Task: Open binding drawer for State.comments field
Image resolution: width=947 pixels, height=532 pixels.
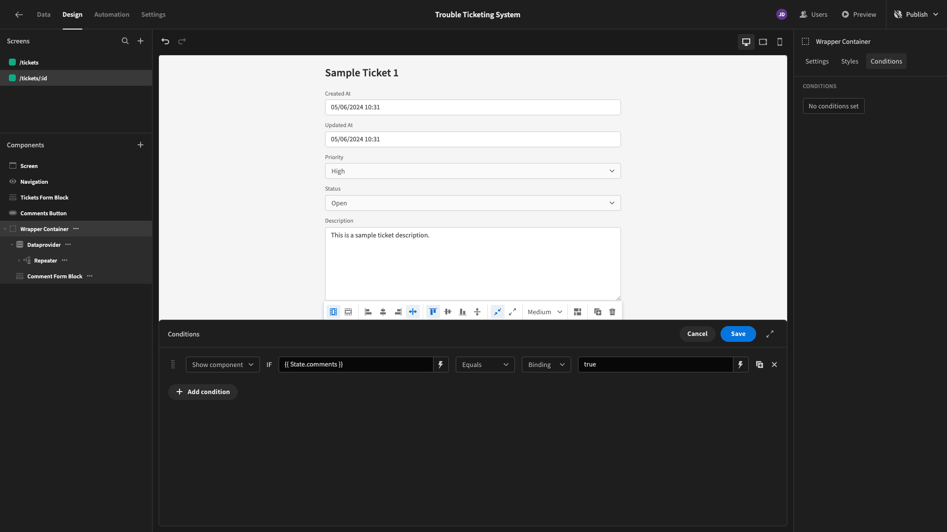Action: tap(441, 365)
